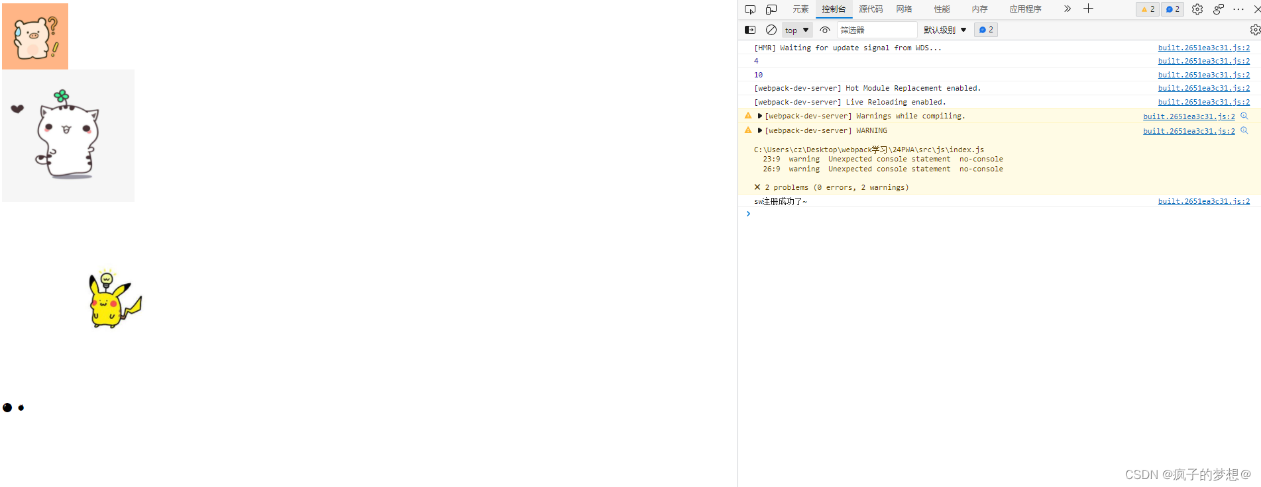Add a new DevTools tab with plus

[1088, 9]
